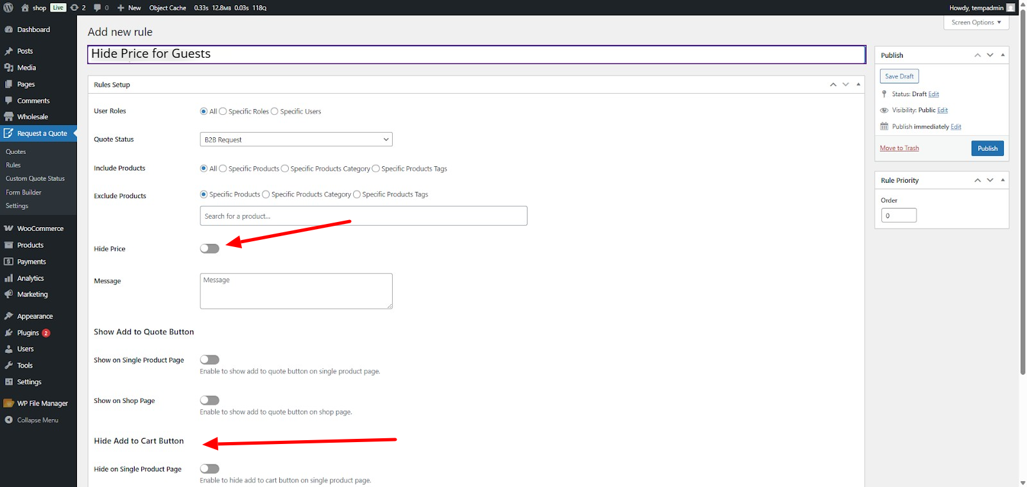
Task: Collapse the admin menu
Action: [x=39, y=420]
